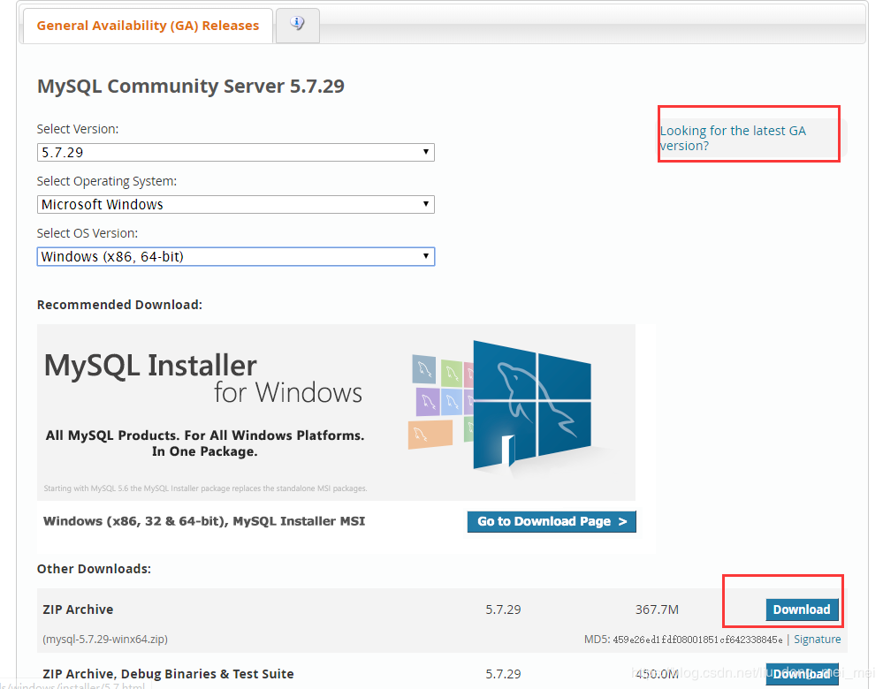Open the info tab next to GA Releases
The height and width of the screenshot is (689, 883).
(297, 25)
